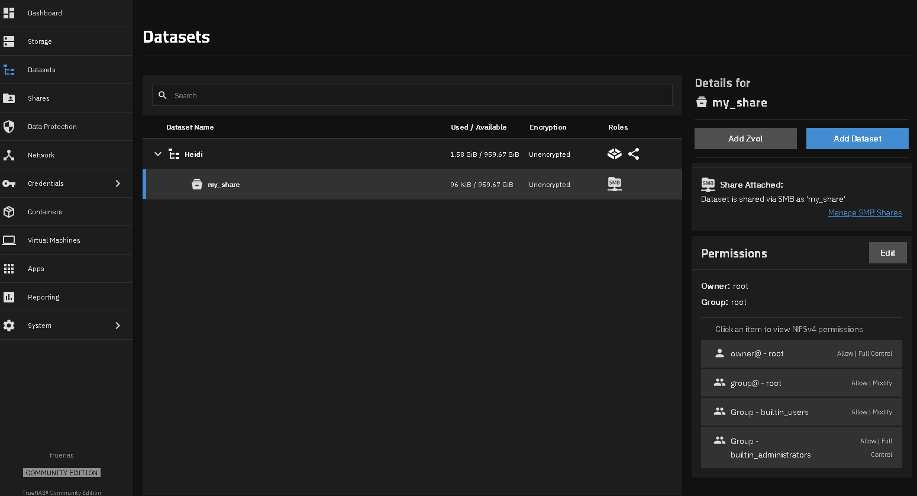Click the Dashboard grid icon in sidebar

tap(9, 12)
